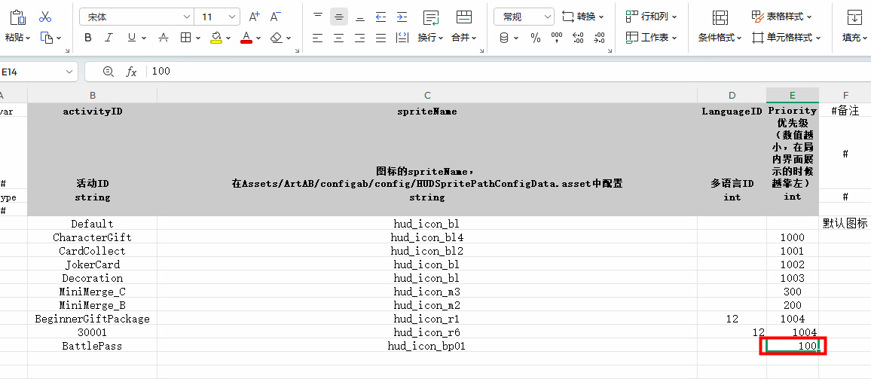Open the 工作表 worksheet menu
Viewport: 871px width, 379px height.
pos(651,38)
